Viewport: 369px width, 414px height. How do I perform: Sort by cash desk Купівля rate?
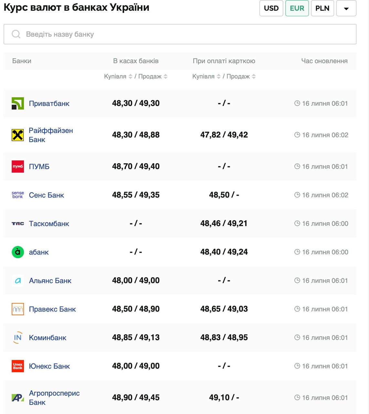pos(130,77)
